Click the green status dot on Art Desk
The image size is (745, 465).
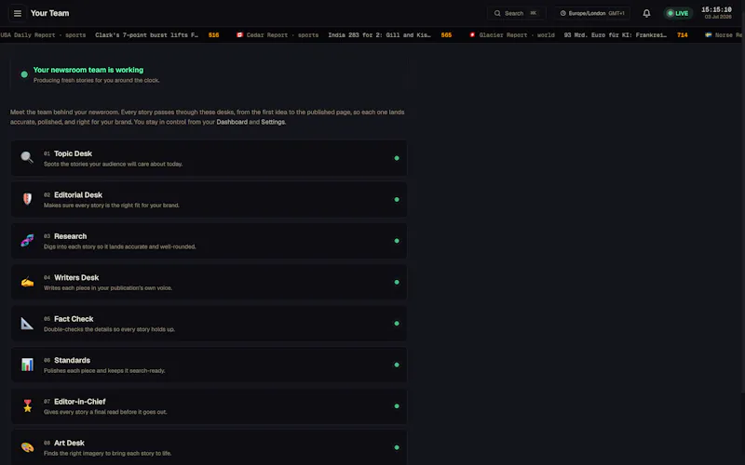coord(397,447)
